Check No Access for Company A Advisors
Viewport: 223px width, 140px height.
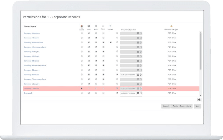(x=82, y=33)
